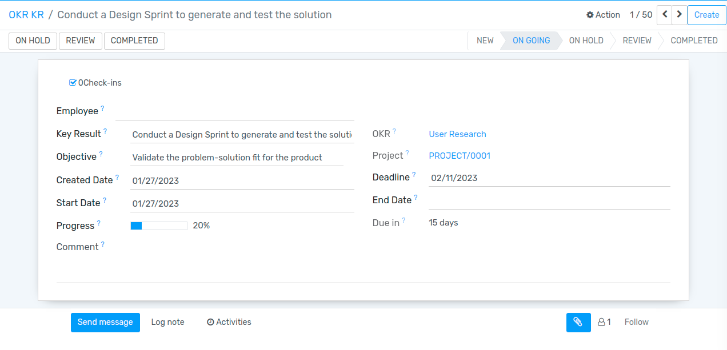Click help tooltip icon beside Employee

pyautogui.click(x=103, y=108)
